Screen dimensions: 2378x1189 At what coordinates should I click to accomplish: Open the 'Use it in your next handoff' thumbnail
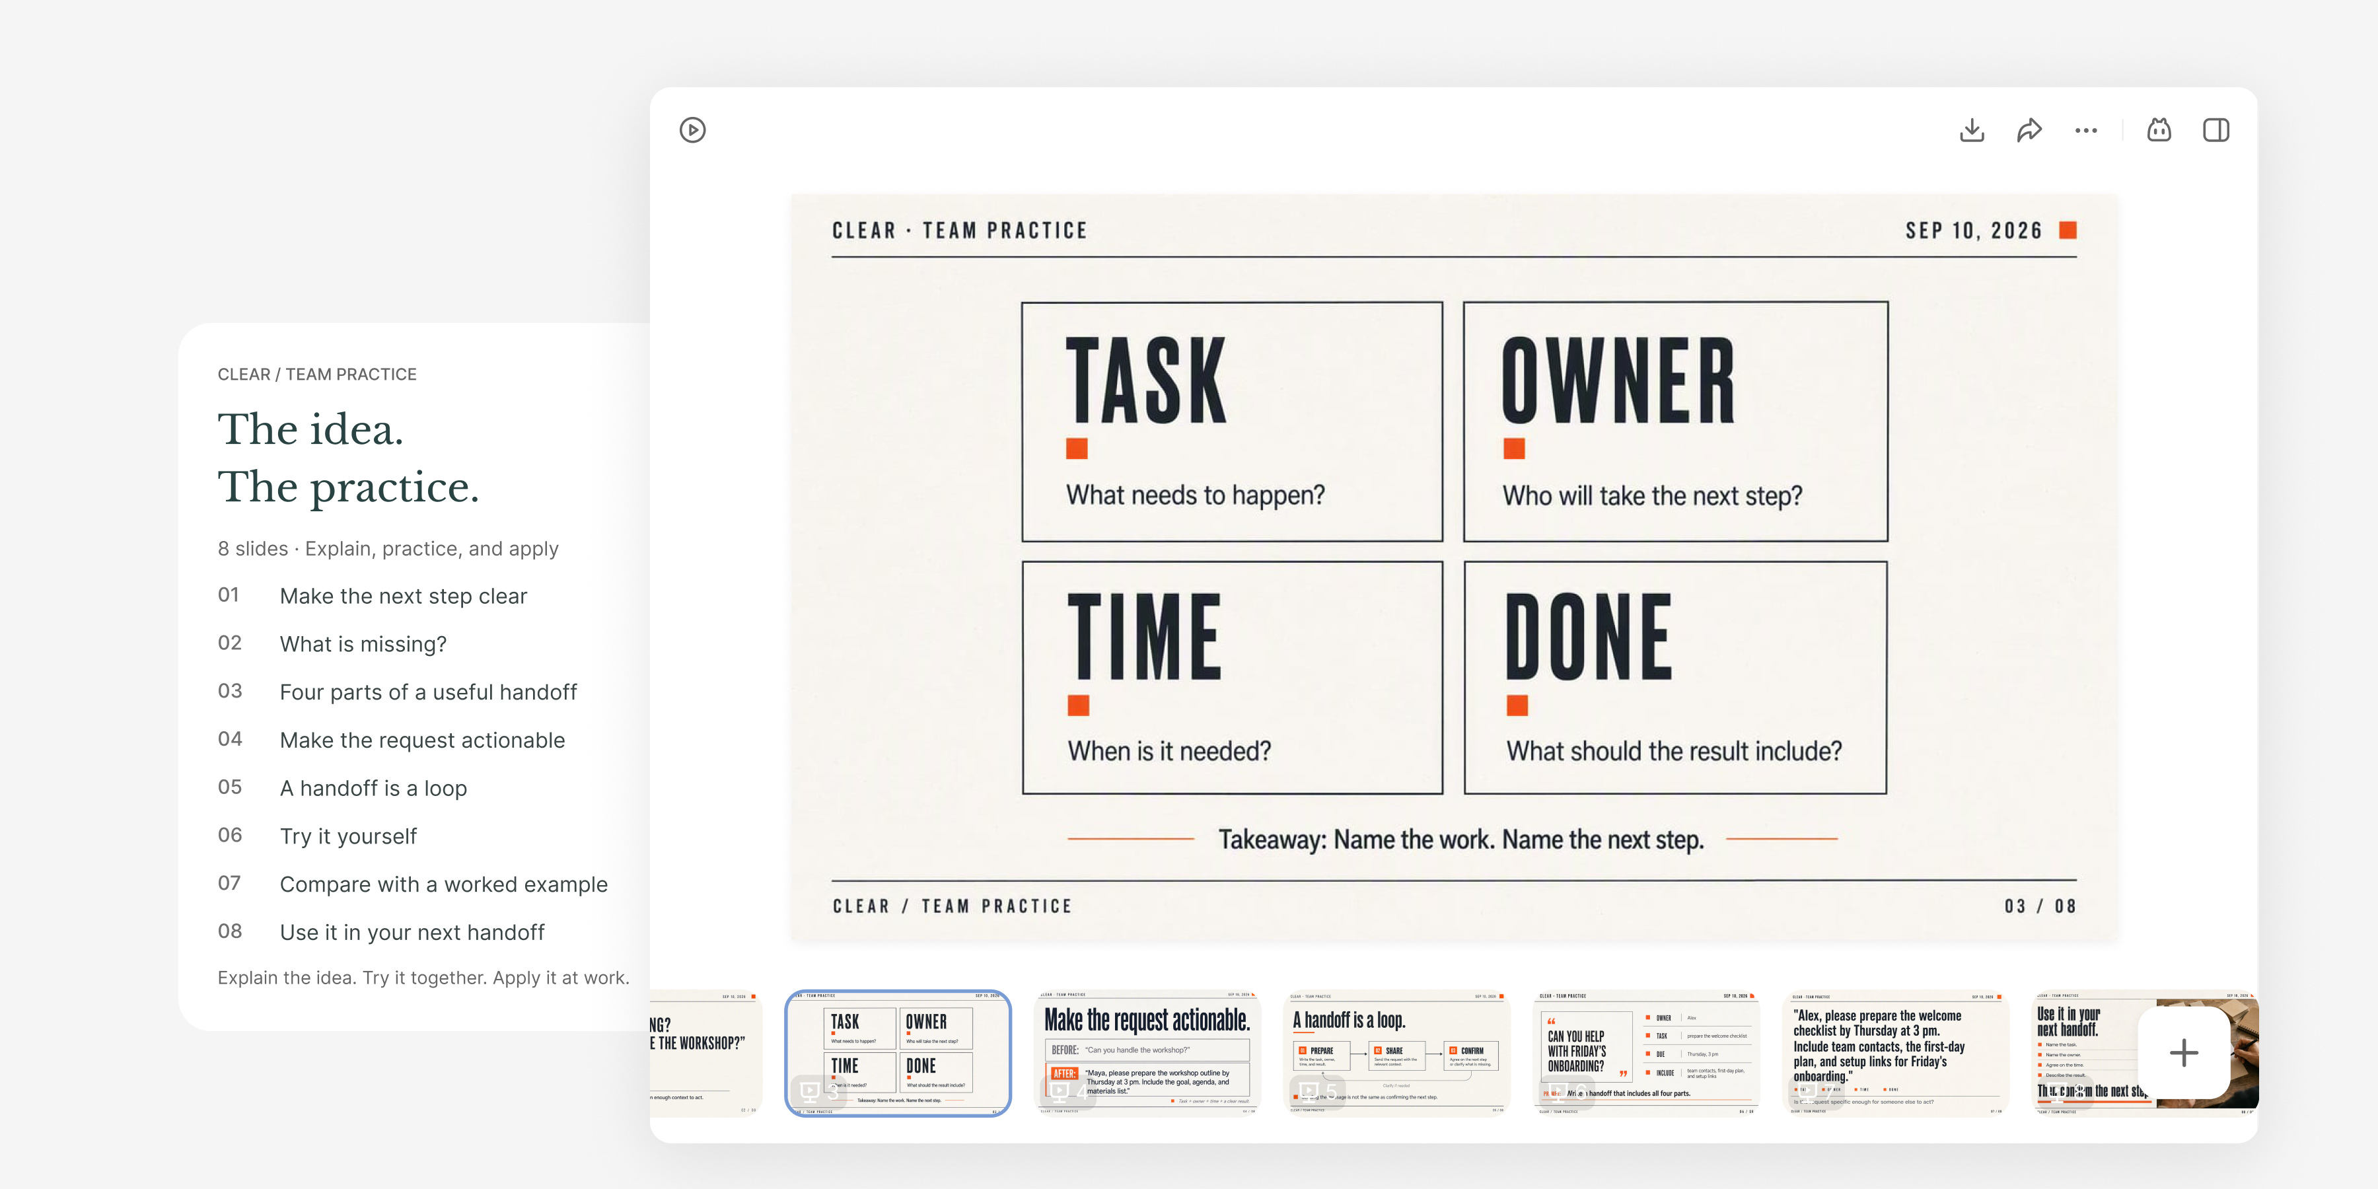[2086, 1054]
